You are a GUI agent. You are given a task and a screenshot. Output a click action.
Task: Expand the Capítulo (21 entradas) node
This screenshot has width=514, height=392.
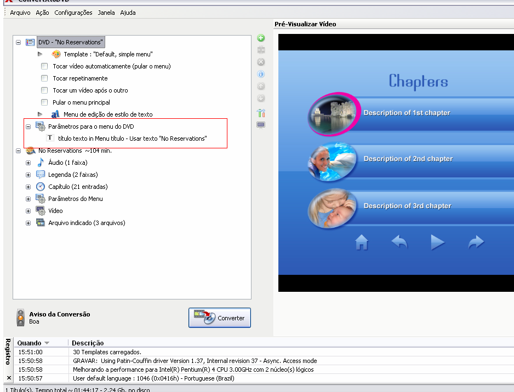(x=28, y=187)
